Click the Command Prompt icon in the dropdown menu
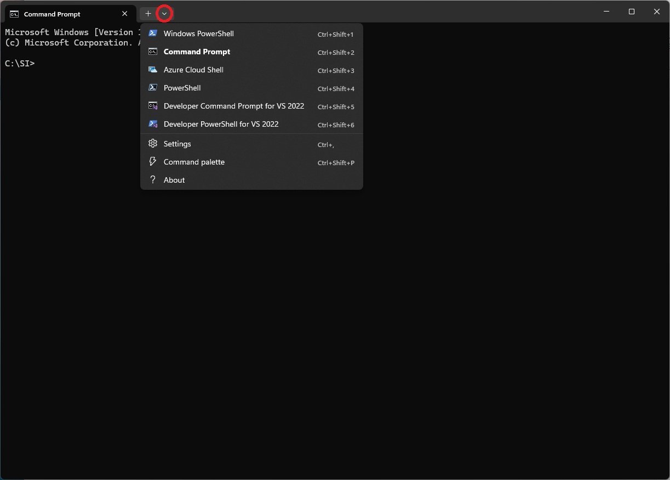The width and height of the screenshot is (670, 480). (153, 52)
